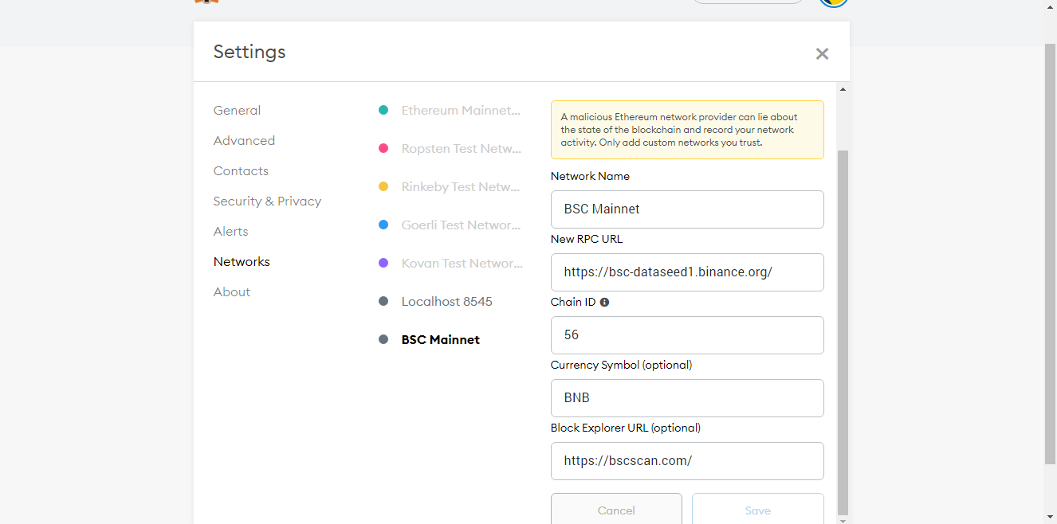Click the settings panel scroll down arrow
Image resolution: width=1057 pixels, height=524 pixels.
click(x=843, y=520)
